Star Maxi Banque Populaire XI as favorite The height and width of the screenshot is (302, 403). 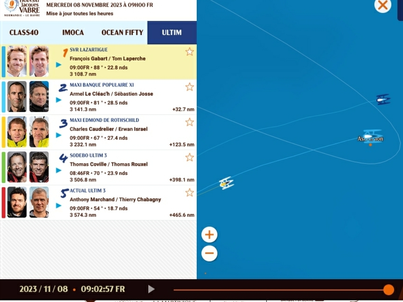click(x=189, y=87)
